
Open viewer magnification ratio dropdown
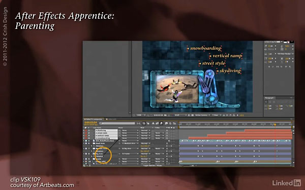pos(141,115)
